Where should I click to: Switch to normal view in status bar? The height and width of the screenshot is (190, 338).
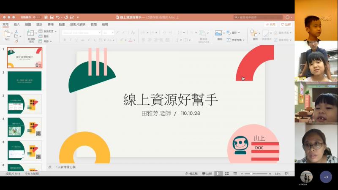(218, 174)
